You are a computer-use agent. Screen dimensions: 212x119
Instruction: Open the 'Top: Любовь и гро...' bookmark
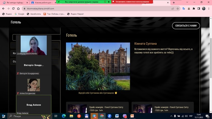(x=54, y=14)
